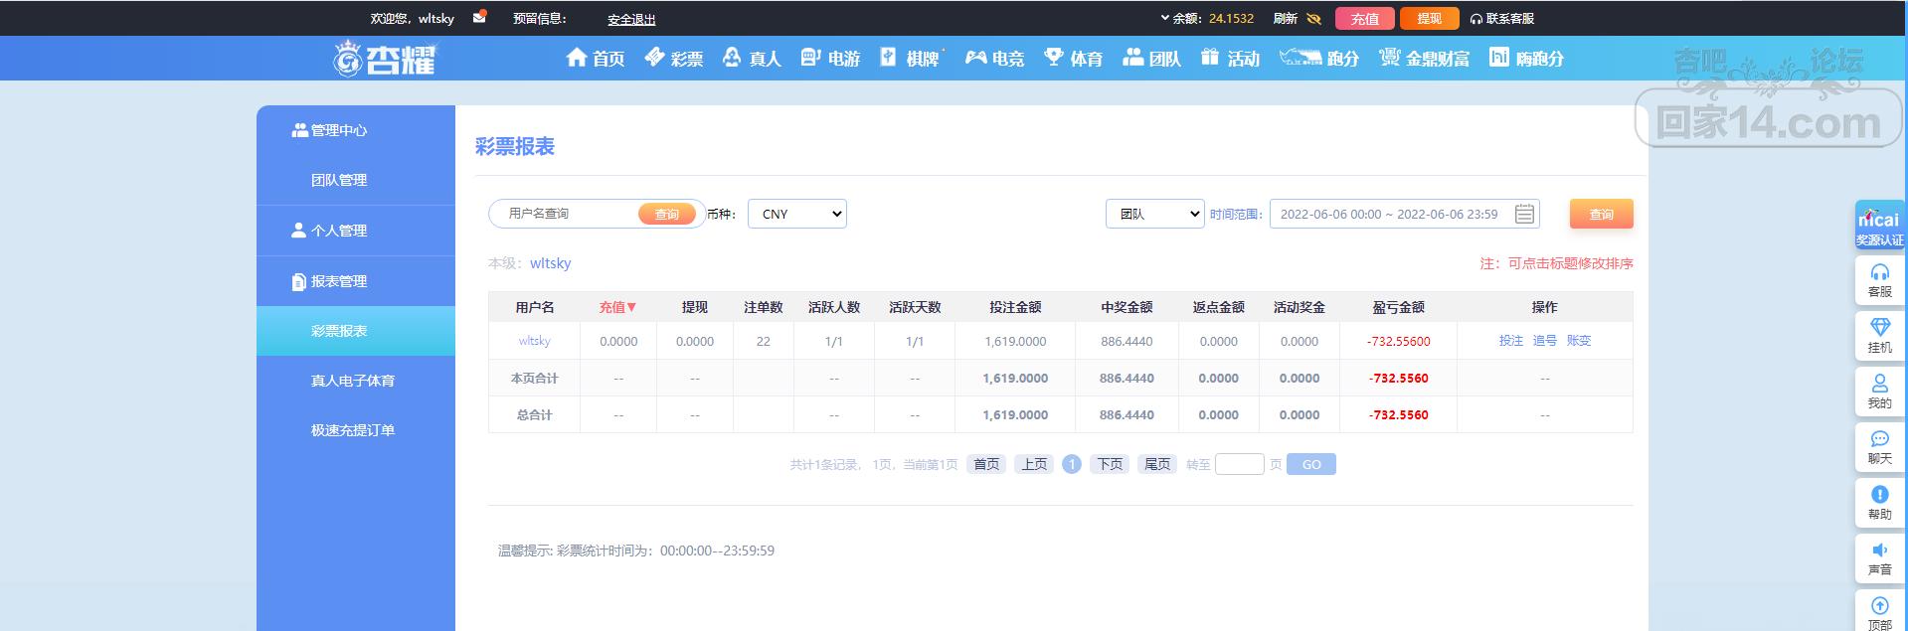Open the 团队 team nav item
This screenshot has width=1908, height=631.
1151,59
